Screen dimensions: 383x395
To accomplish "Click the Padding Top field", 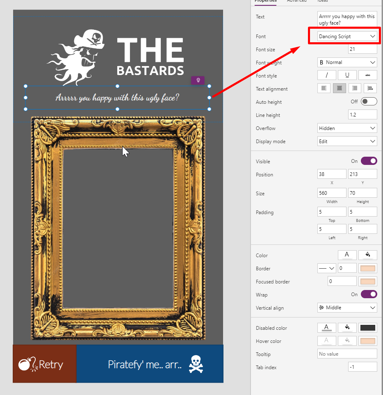I will click(332, 212).
